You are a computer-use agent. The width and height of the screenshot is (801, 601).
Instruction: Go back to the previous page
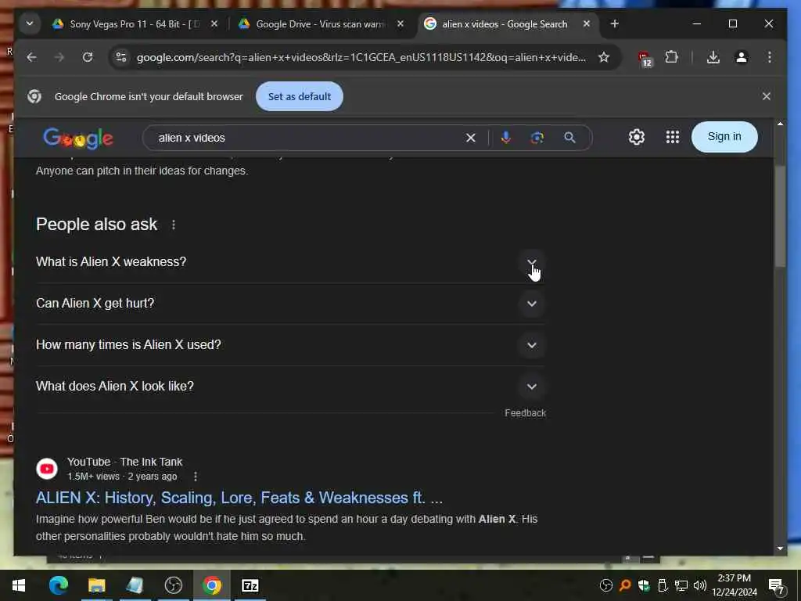(x=31, y=57)
